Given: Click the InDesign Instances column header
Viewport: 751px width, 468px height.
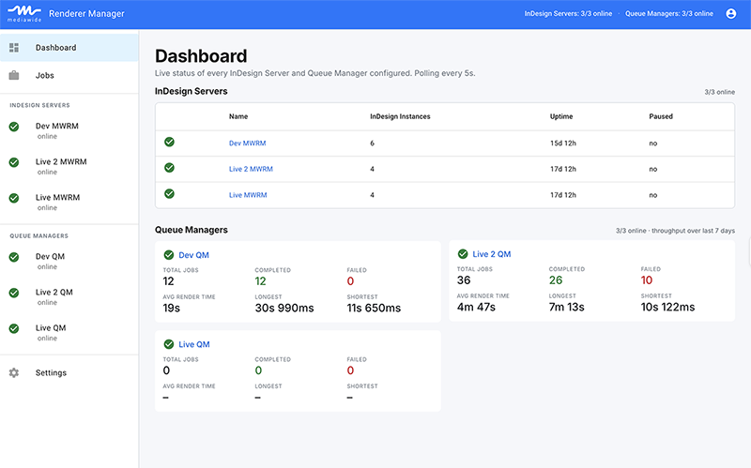Looking at the screenshot, I should tap(400, 116).
